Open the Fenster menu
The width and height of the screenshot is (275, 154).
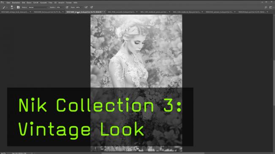tap(69, 3)
